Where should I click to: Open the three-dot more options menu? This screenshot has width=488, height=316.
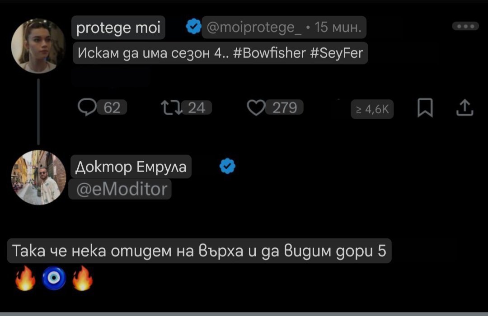[465, 26]
